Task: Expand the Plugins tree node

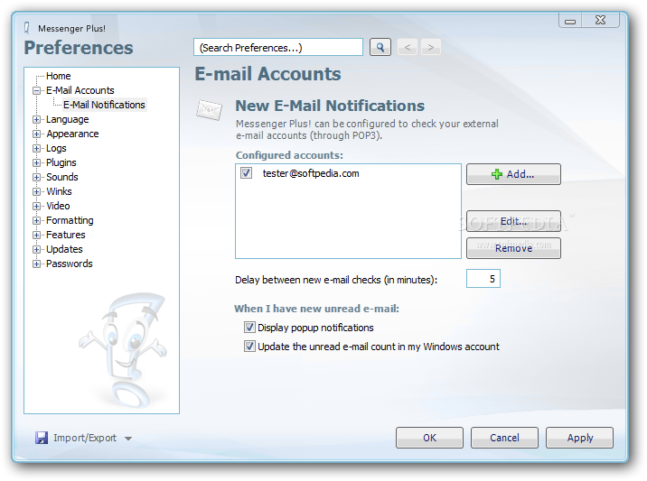Action: click(37, 162)
